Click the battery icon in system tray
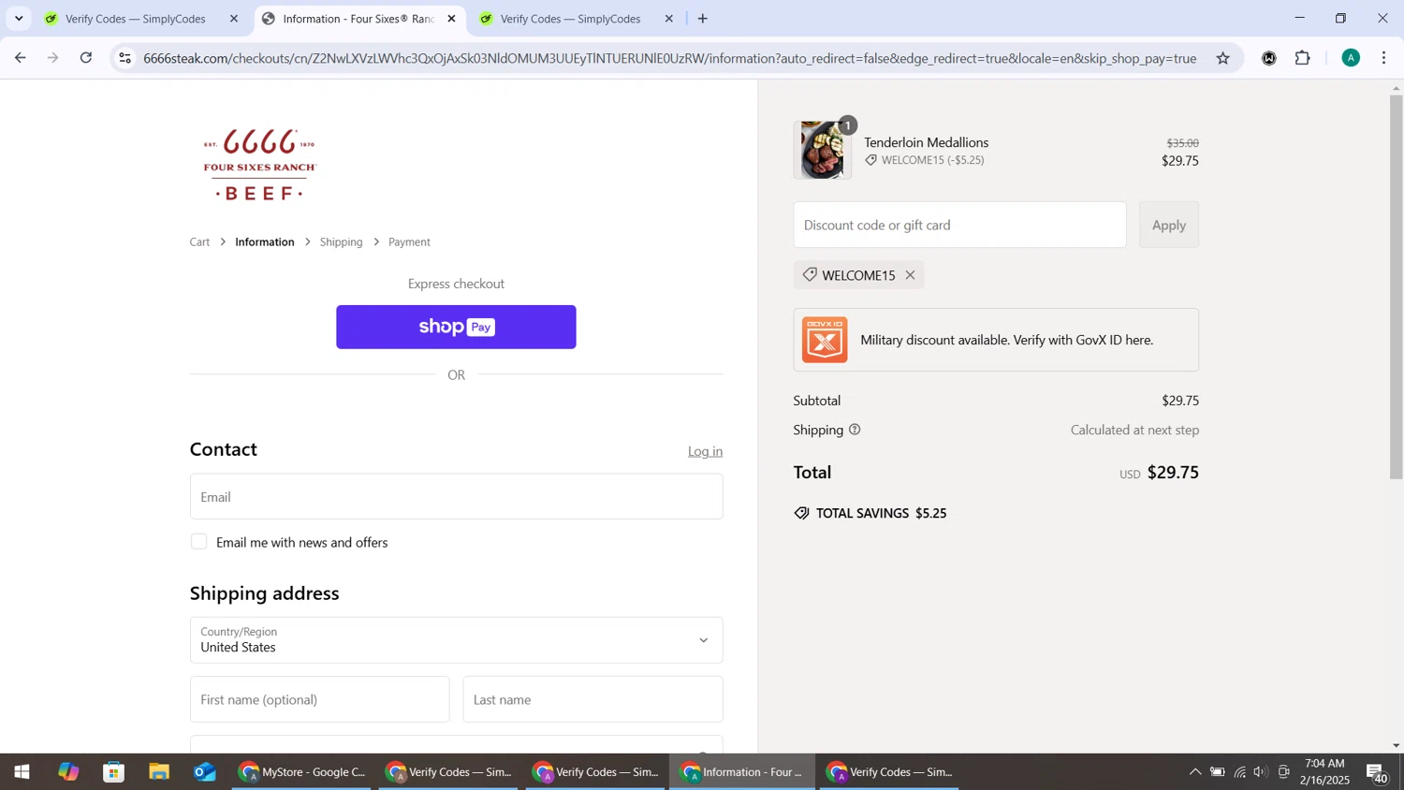 click(x=1218, y=772)
